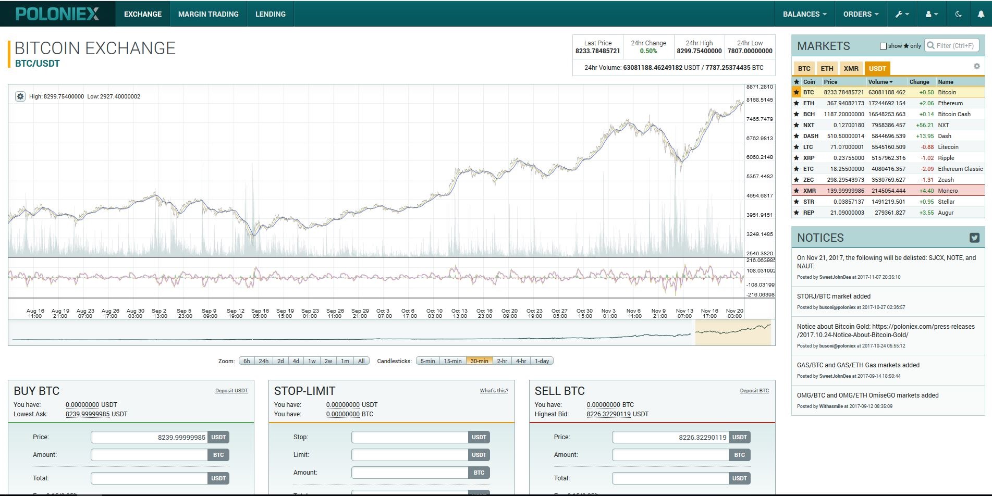Open the wrench tools menu
The width and height of the screenshot is (992, 496).
[x=902, y=14]
